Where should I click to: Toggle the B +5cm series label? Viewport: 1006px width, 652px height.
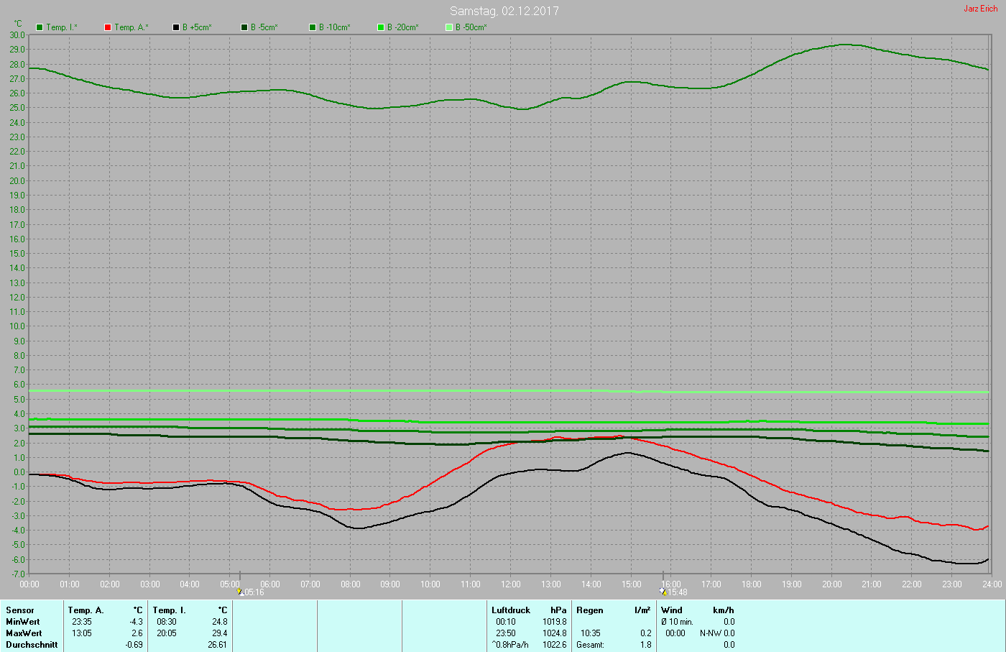pyautogui.click(x=197, y=27)
